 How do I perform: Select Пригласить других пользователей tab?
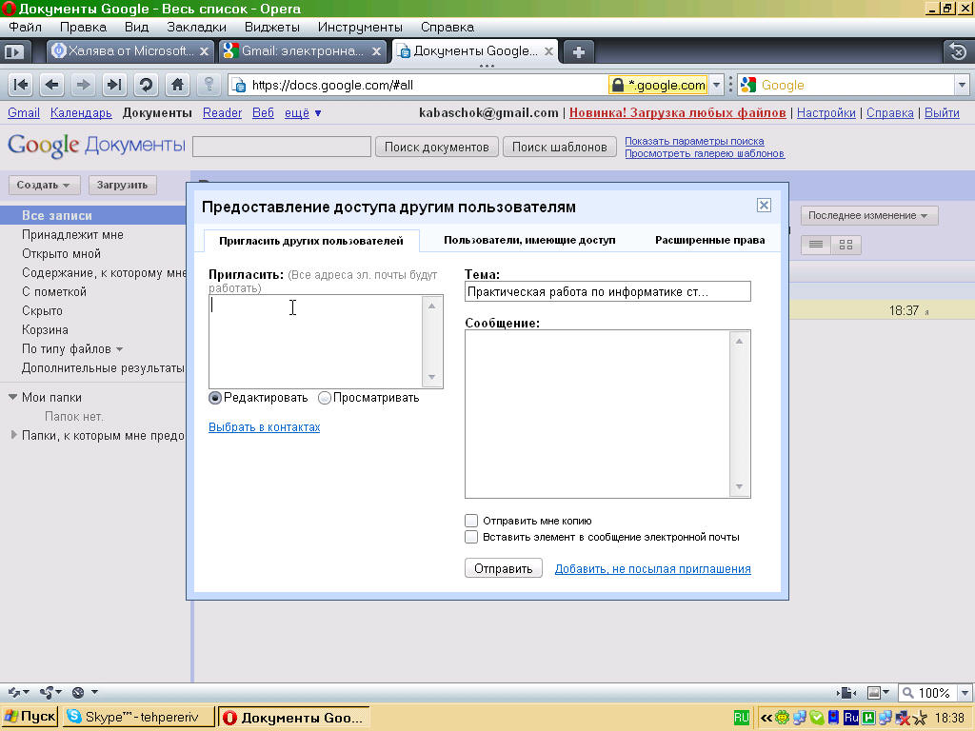pyautogui.click(x=311, y=241)
